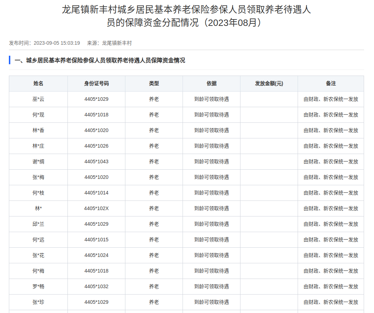
Task: Click 养老 type in 罗*畅 row
Action: point(154,286)
